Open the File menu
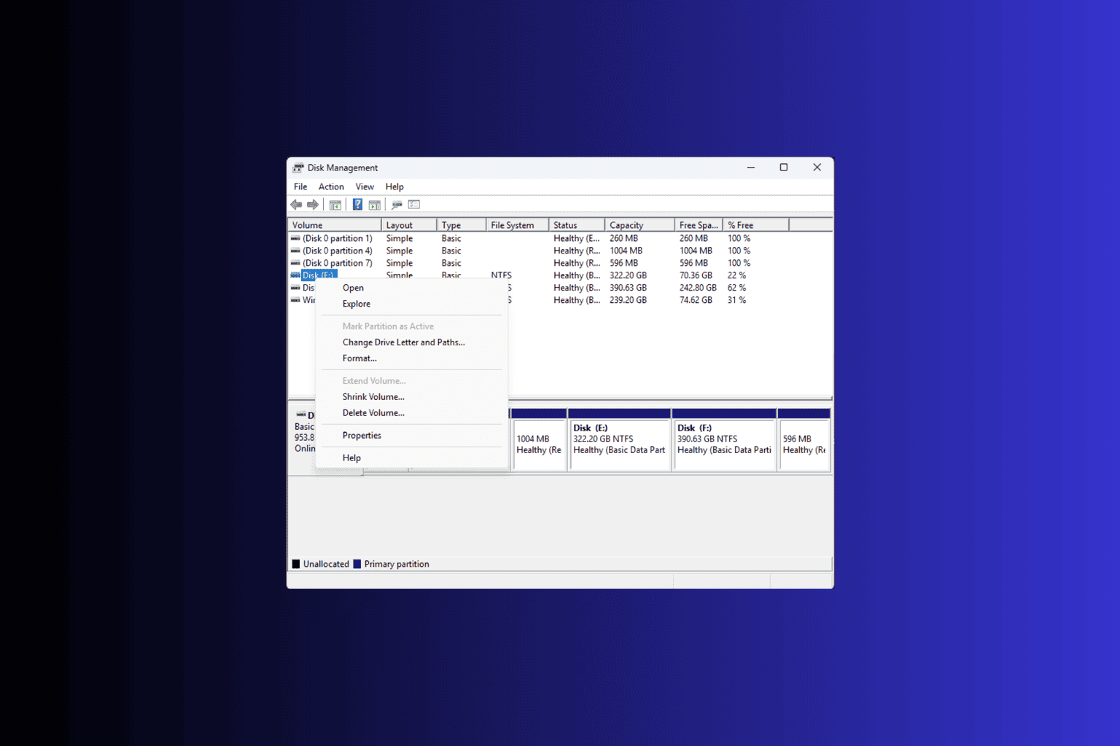This screenshot has height=746, width=1120. pyautogui.click(x=300, y=186)
